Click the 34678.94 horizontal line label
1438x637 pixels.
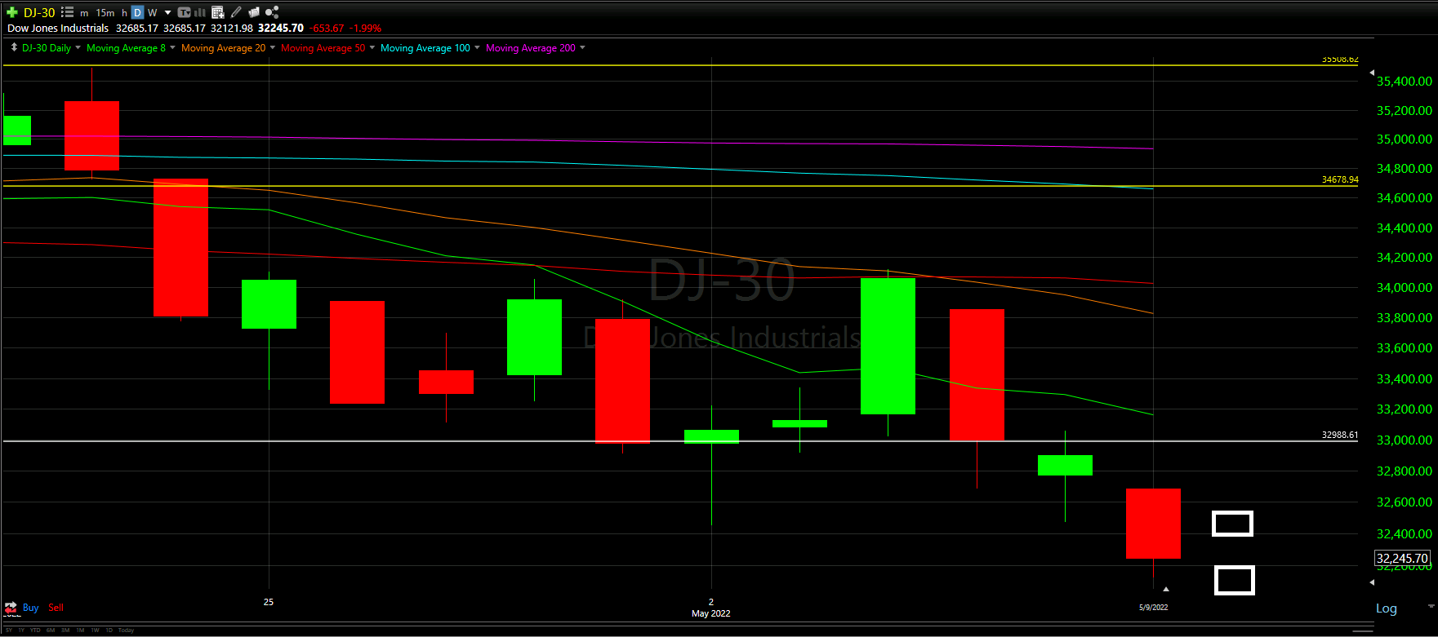[1340, 179]
